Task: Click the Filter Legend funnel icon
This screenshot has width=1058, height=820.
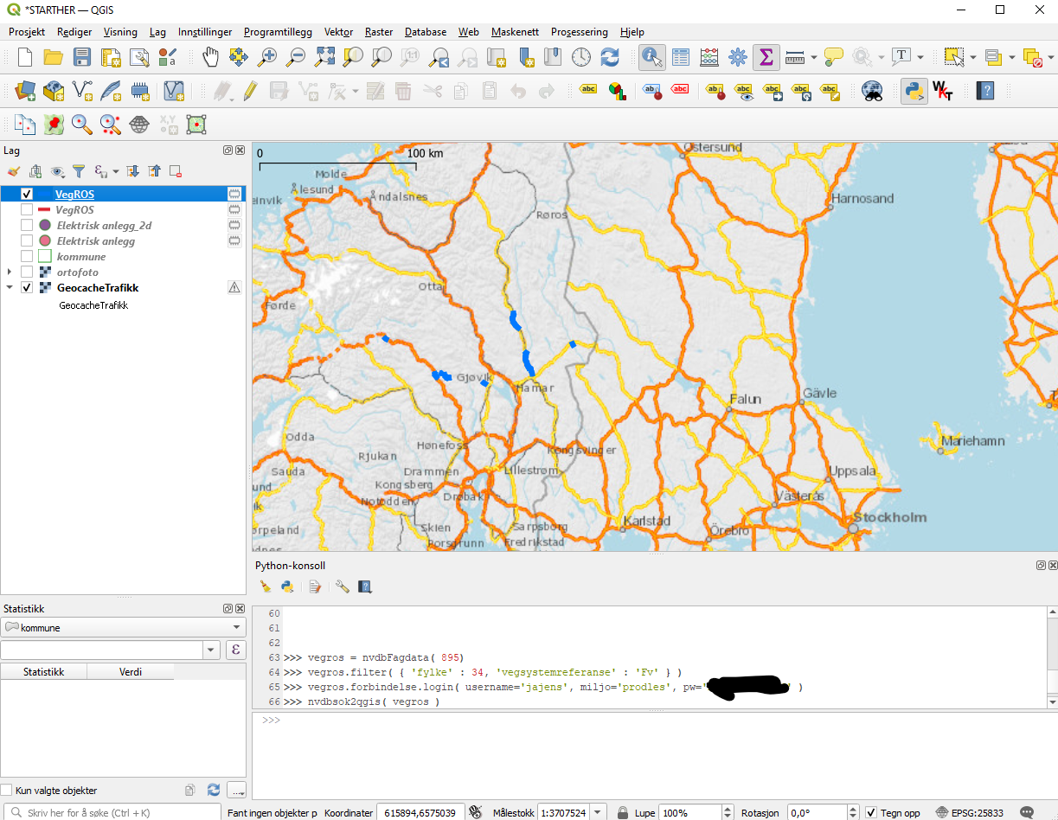Action: coord(79,171)
